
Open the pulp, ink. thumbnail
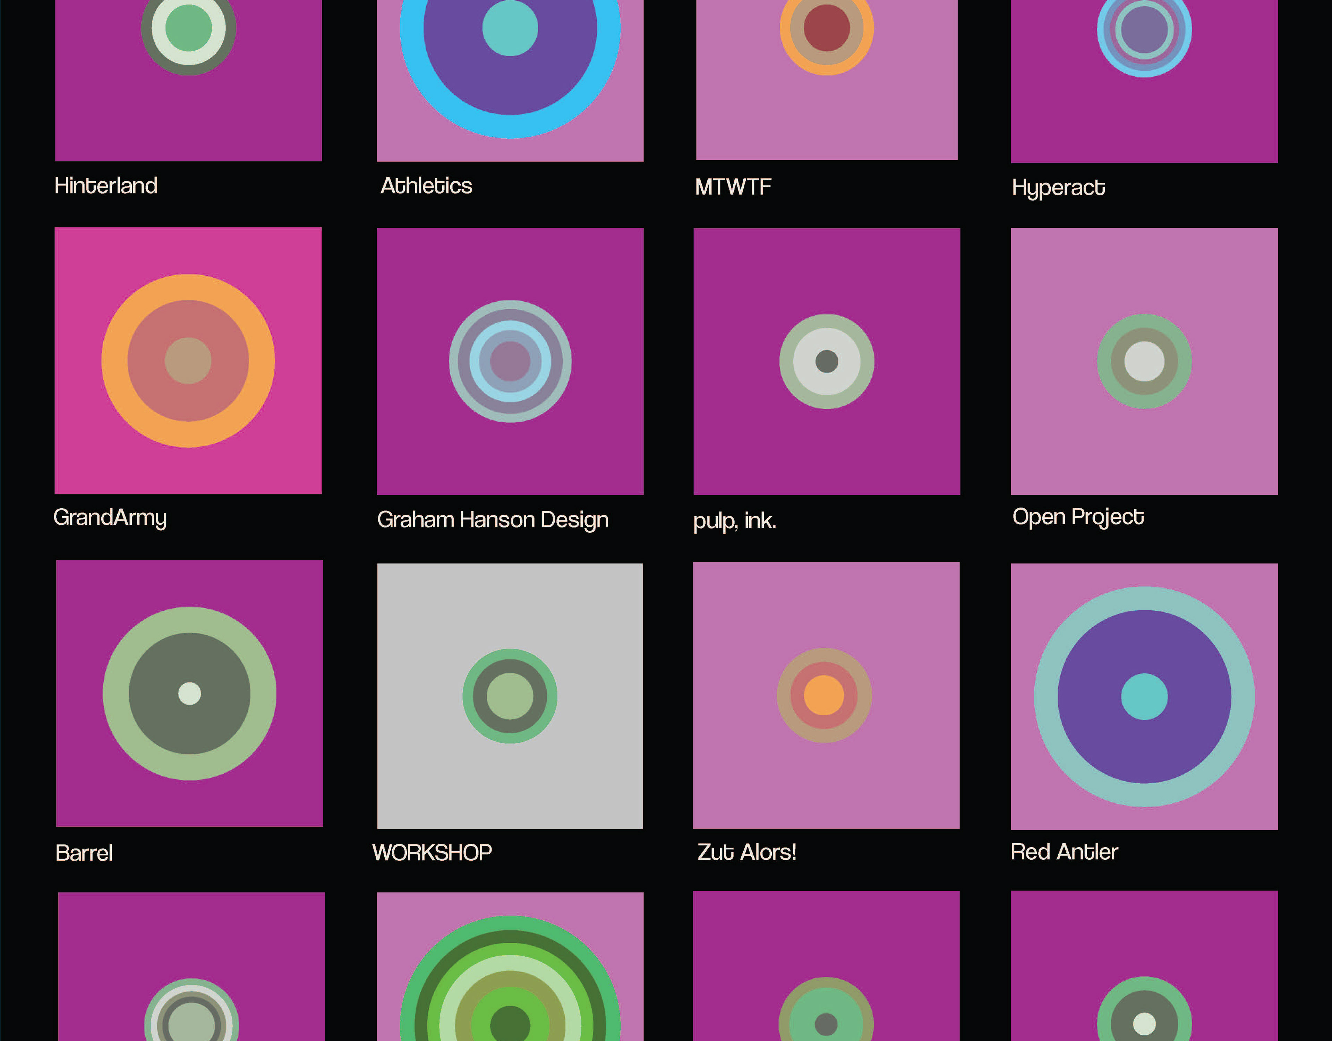pyautogui.click(x=826, y=361)
